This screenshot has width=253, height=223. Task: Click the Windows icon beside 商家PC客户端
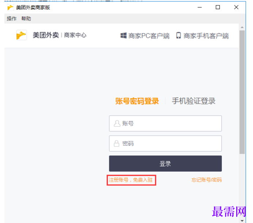[x=124, y=36]
